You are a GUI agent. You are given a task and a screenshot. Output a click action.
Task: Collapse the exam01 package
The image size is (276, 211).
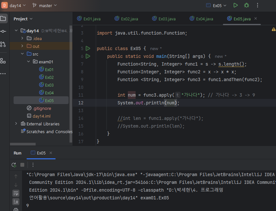[28, 61]
